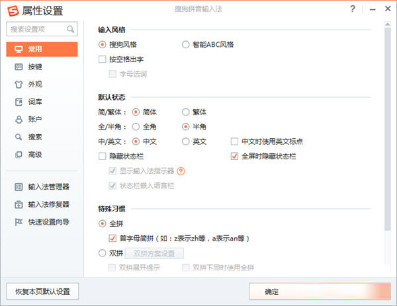Image resolution: width=397 pixels, height=306 pixels.
Task: Open the 外观 (appearance) settings section
Action: tap(34, 85)
